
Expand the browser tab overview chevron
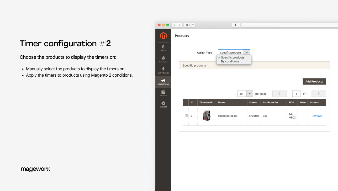coord(193,25)
